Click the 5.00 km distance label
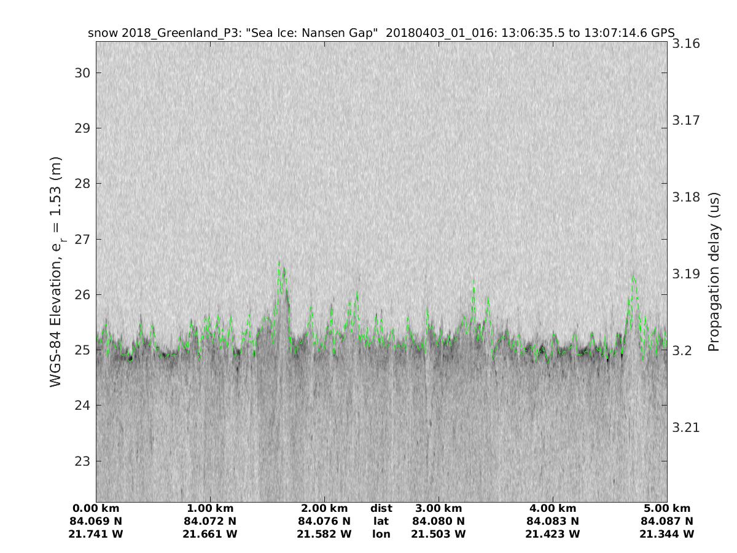Image resolution: width=737 pixels, height=553 pixels. (666, 509)
